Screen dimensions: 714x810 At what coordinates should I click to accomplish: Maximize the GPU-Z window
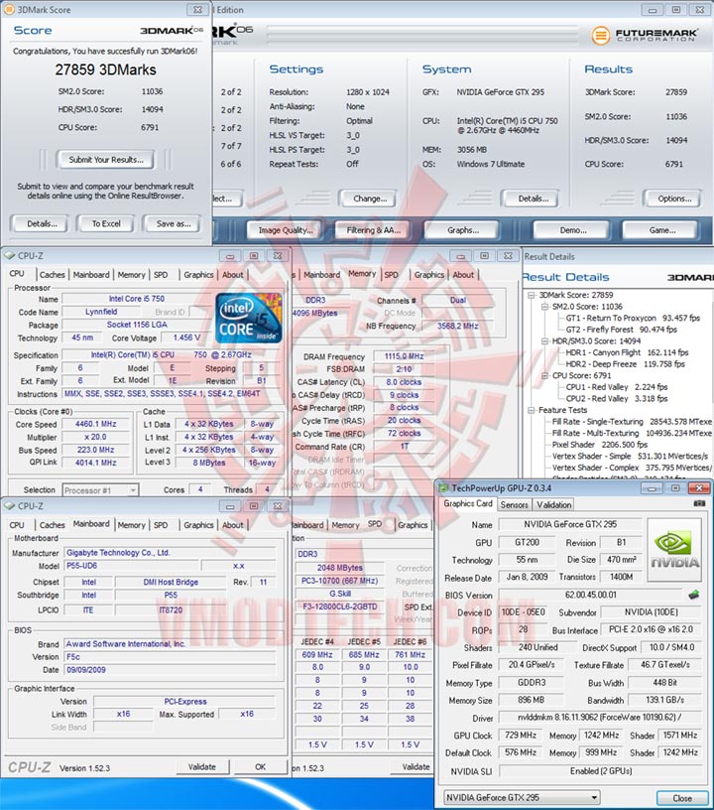pos(675,488)
